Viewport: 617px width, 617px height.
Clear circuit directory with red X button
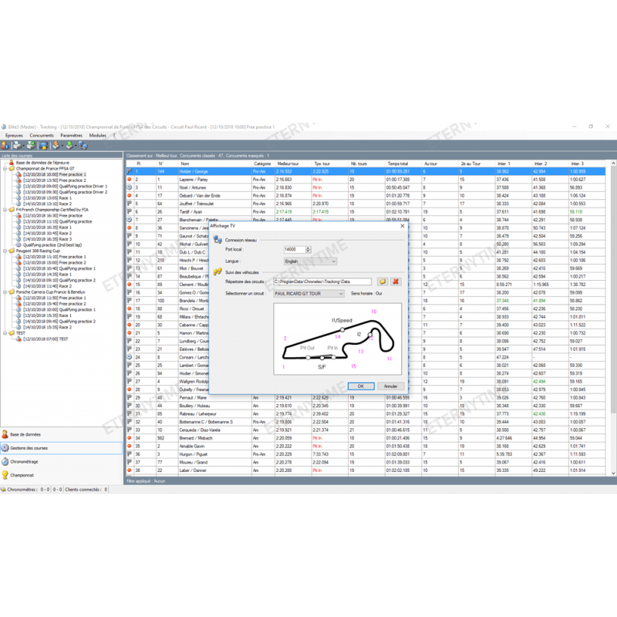coord(396,282)
